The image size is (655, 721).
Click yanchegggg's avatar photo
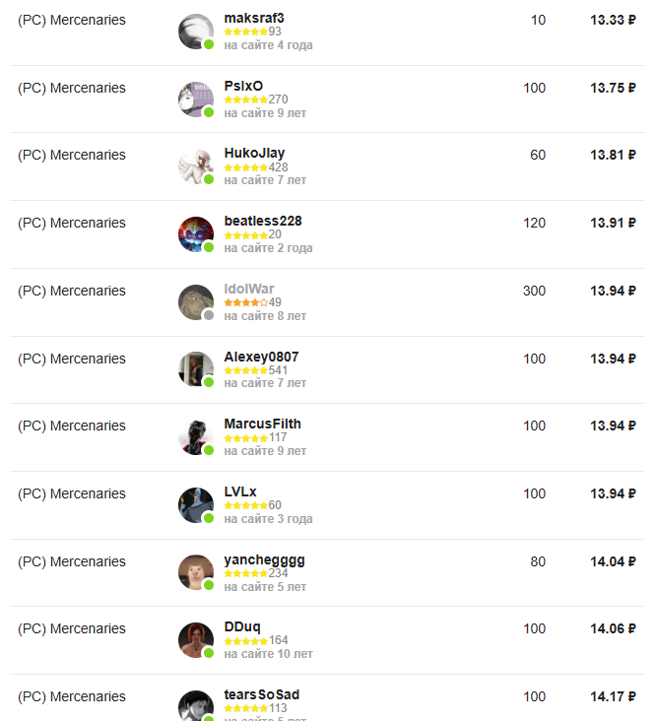coord(195,573)
